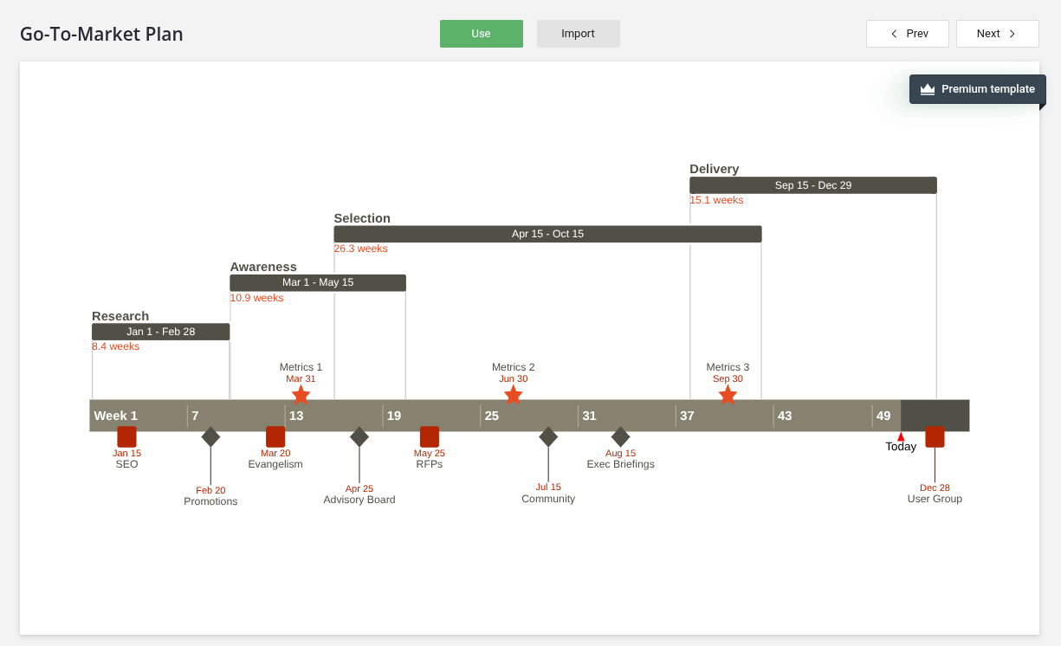Click the Delivery task bar Sep 15 - Dec 29

coord(812,185)
